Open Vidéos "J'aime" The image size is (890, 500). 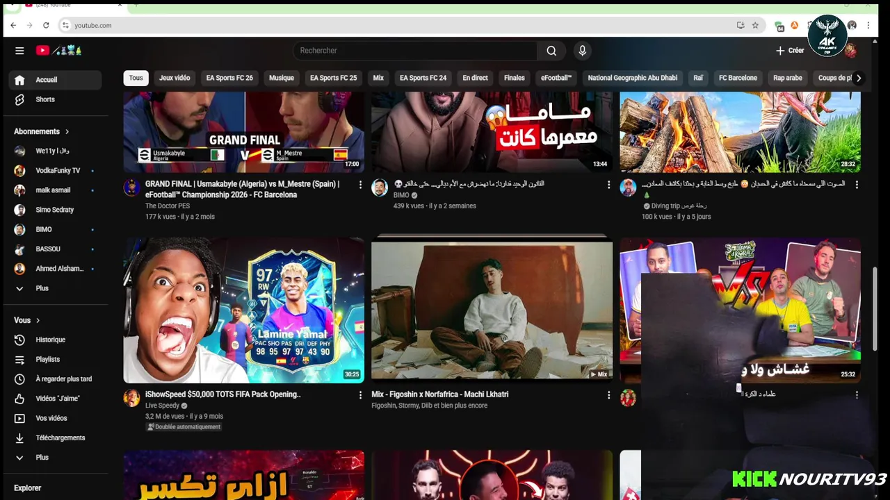click(56, 399)
